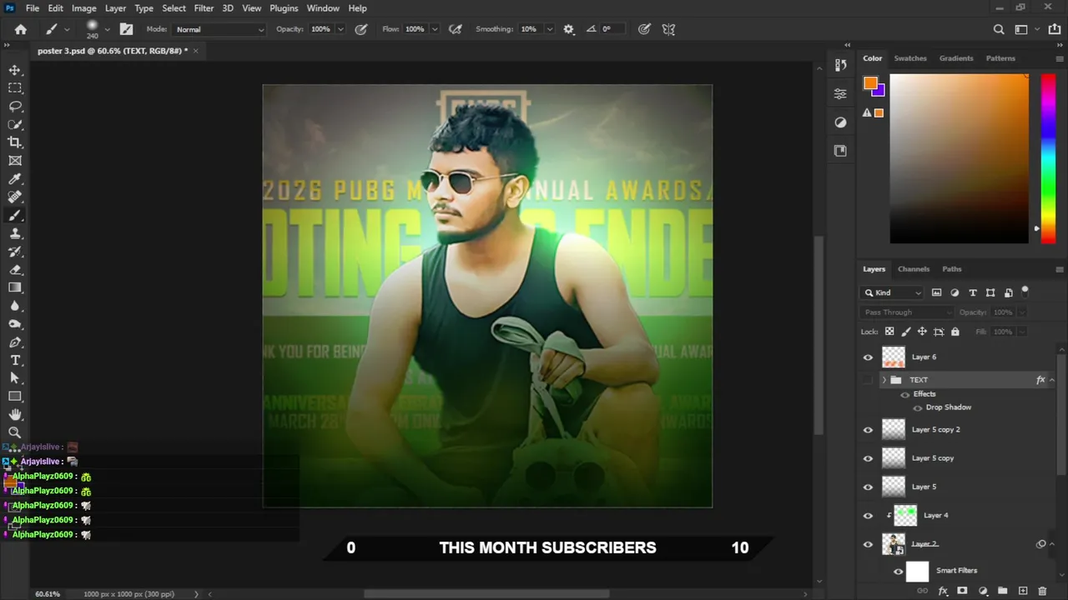Show the TEXT group visibility box
The height and width of the screenshot is (600, 1068).
coord(868,380)
